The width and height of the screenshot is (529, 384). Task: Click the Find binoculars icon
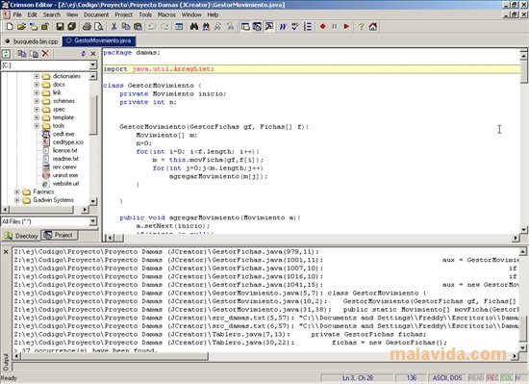point(194,26)
